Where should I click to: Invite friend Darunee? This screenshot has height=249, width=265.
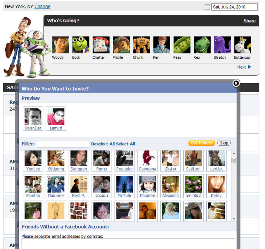(56, 186)
